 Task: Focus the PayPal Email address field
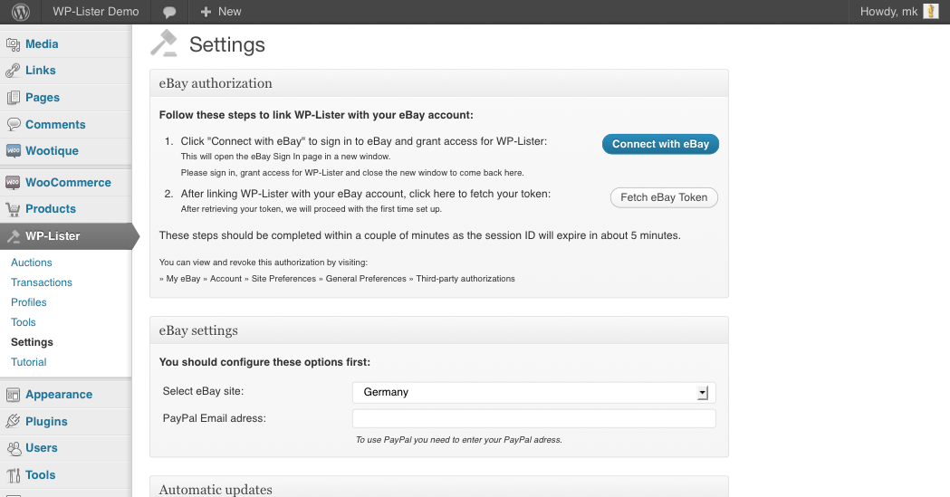click(x=533, y=418)
